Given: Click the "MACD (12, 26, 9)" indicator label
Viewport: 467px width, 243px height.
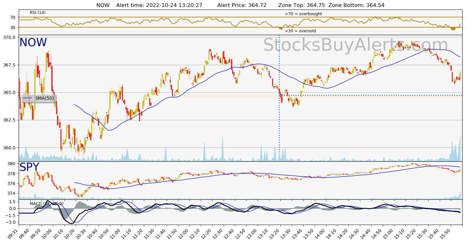Looking at the screenshot, I should pos(47,204).
